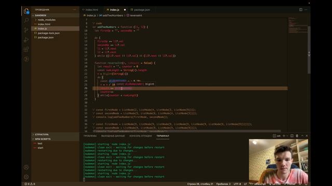Open the Search view in activity bar

26,20
